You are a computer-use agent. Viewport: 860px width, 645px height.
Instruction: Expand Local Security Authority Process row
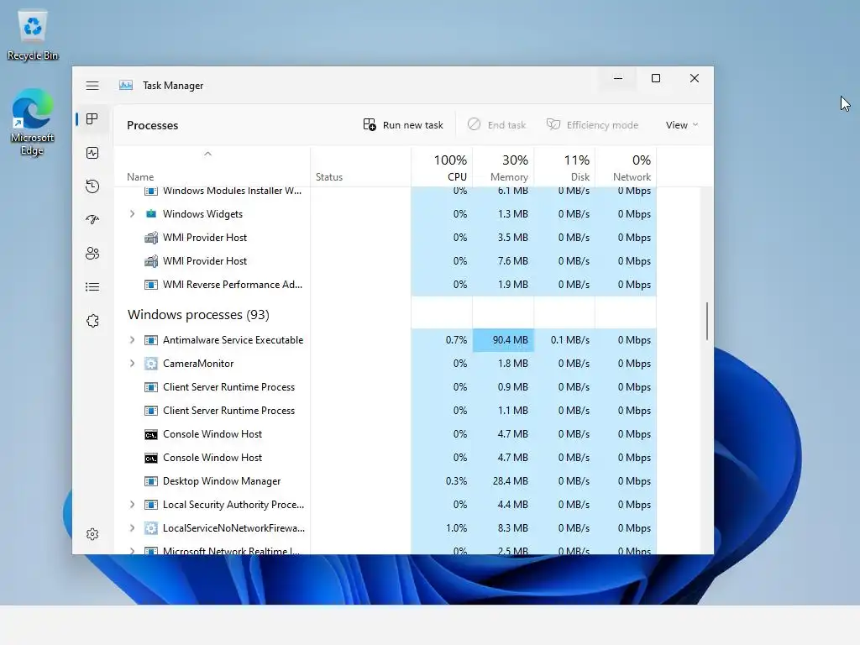[x=132, y=505]
